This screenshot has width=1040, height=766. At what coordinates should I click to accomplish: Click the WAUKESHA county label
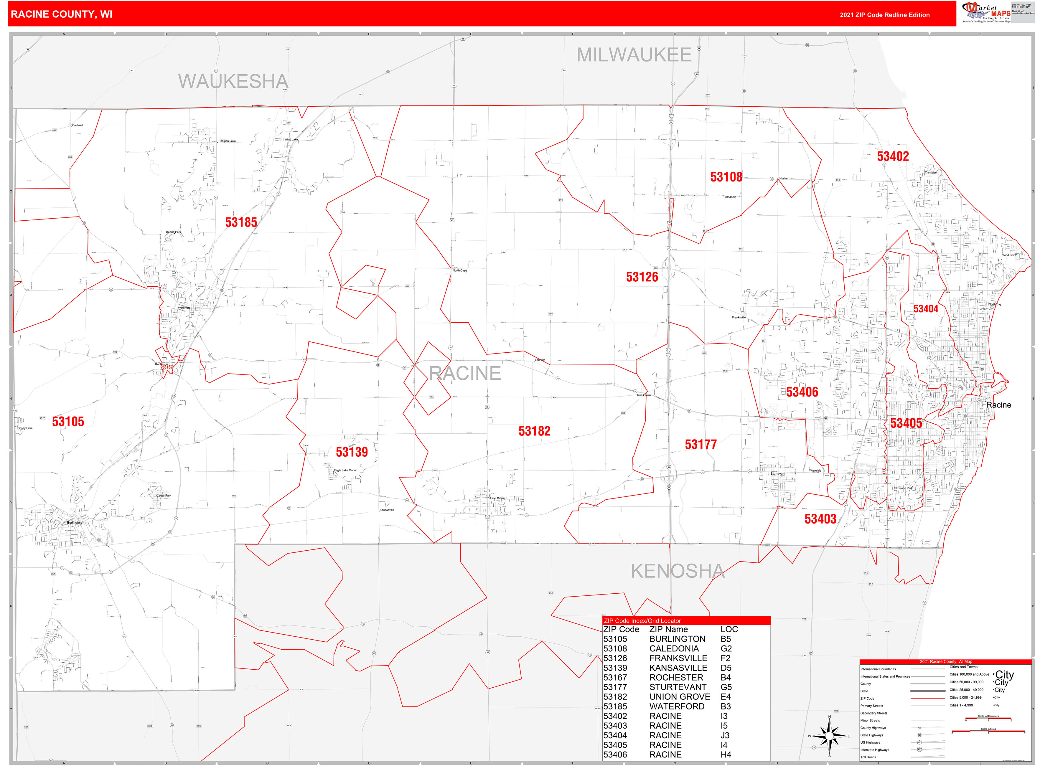click(x=233, y=81)
